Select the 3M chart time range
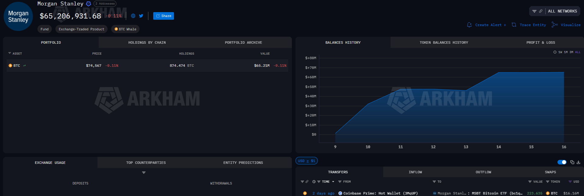This screenshot has width=584, height=196. (571, 52)
